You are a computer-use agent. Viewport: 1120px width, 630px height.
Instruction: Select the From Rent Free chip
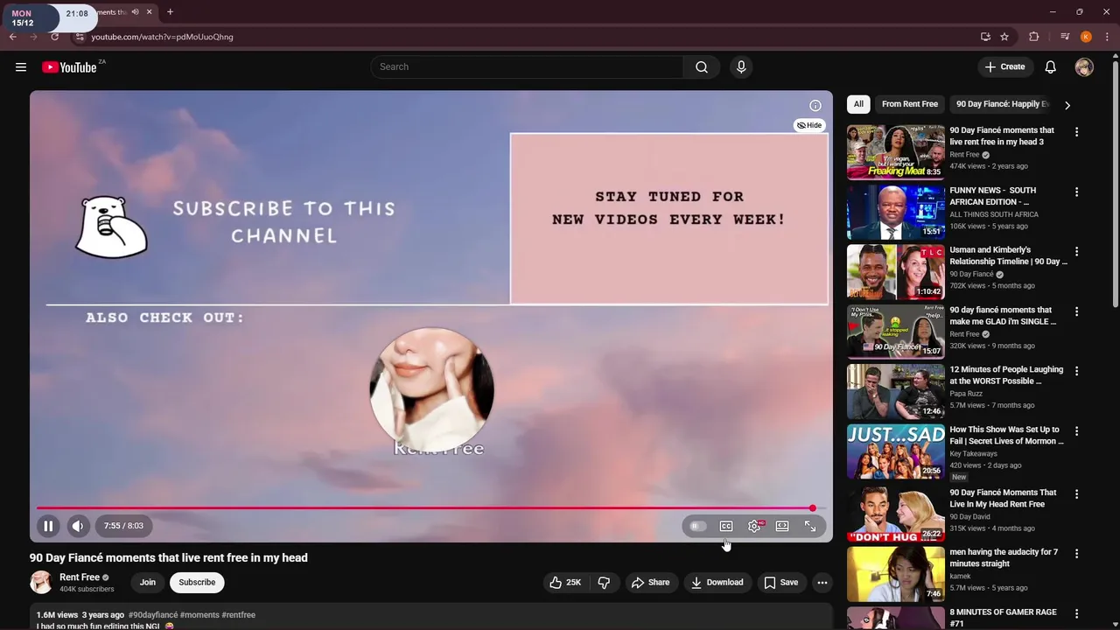point(910,104)
